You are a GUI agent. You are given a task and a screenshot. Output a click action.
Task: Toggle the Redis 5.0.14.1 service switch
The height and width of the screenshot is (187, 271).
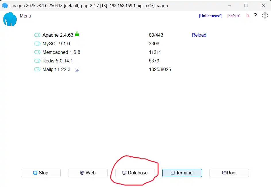pos(37,61)
